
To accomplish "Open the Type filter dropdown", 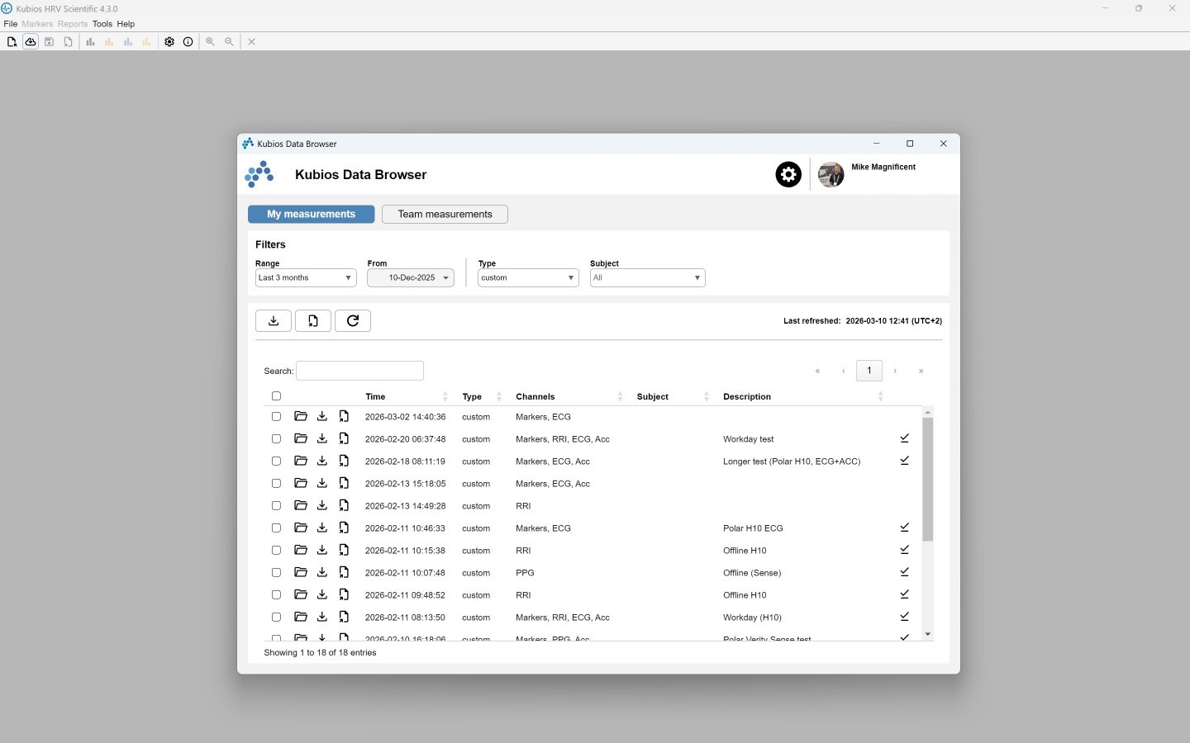I will point(528,278).
